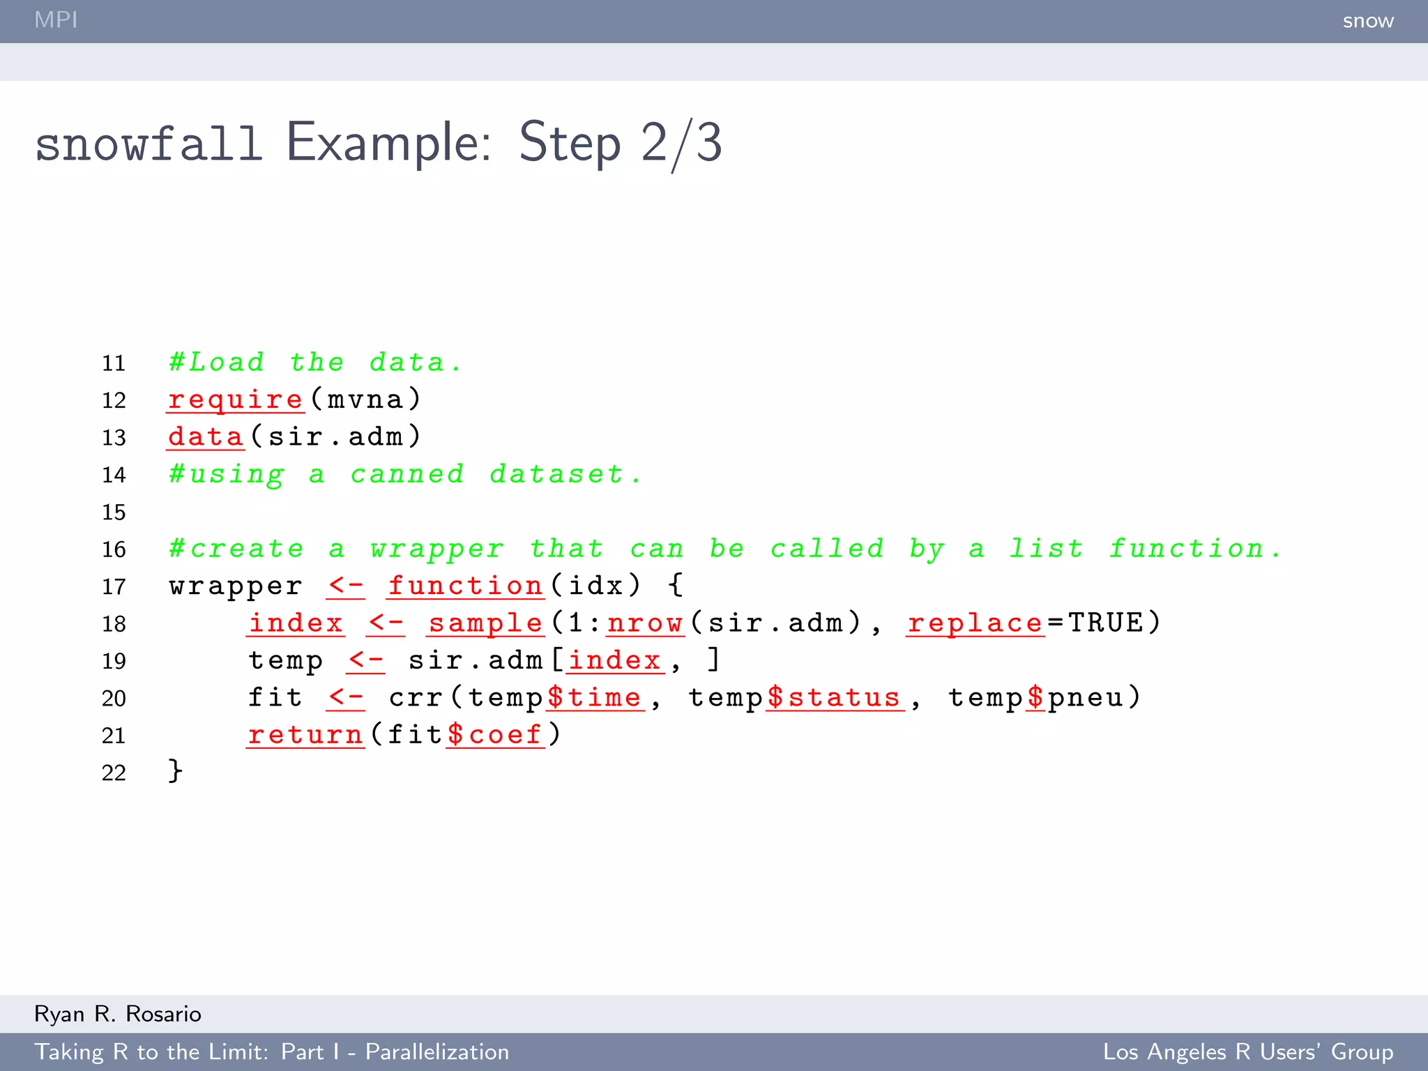Click the 'require' keyword on line 12
The width and height of the screenshot is (1428, 1071).
(x=236, y=400)
